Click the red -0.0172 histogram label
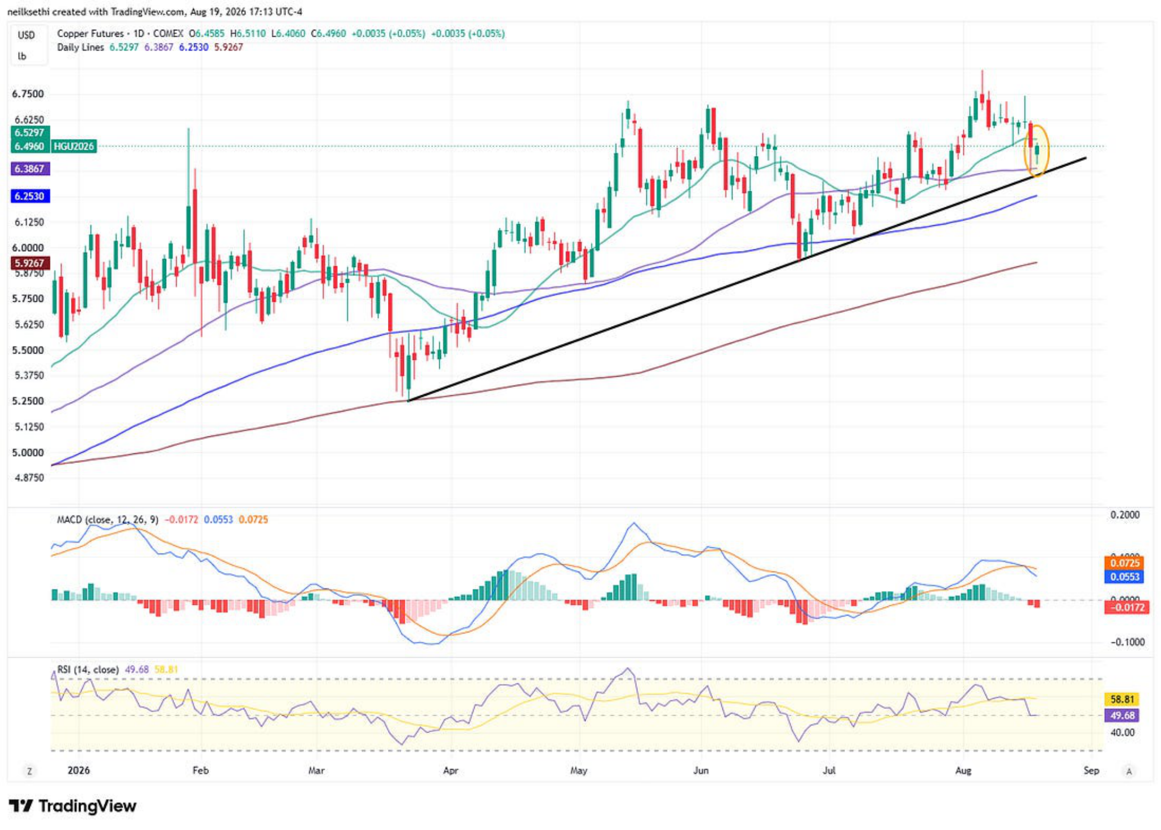 [1127, 607]
